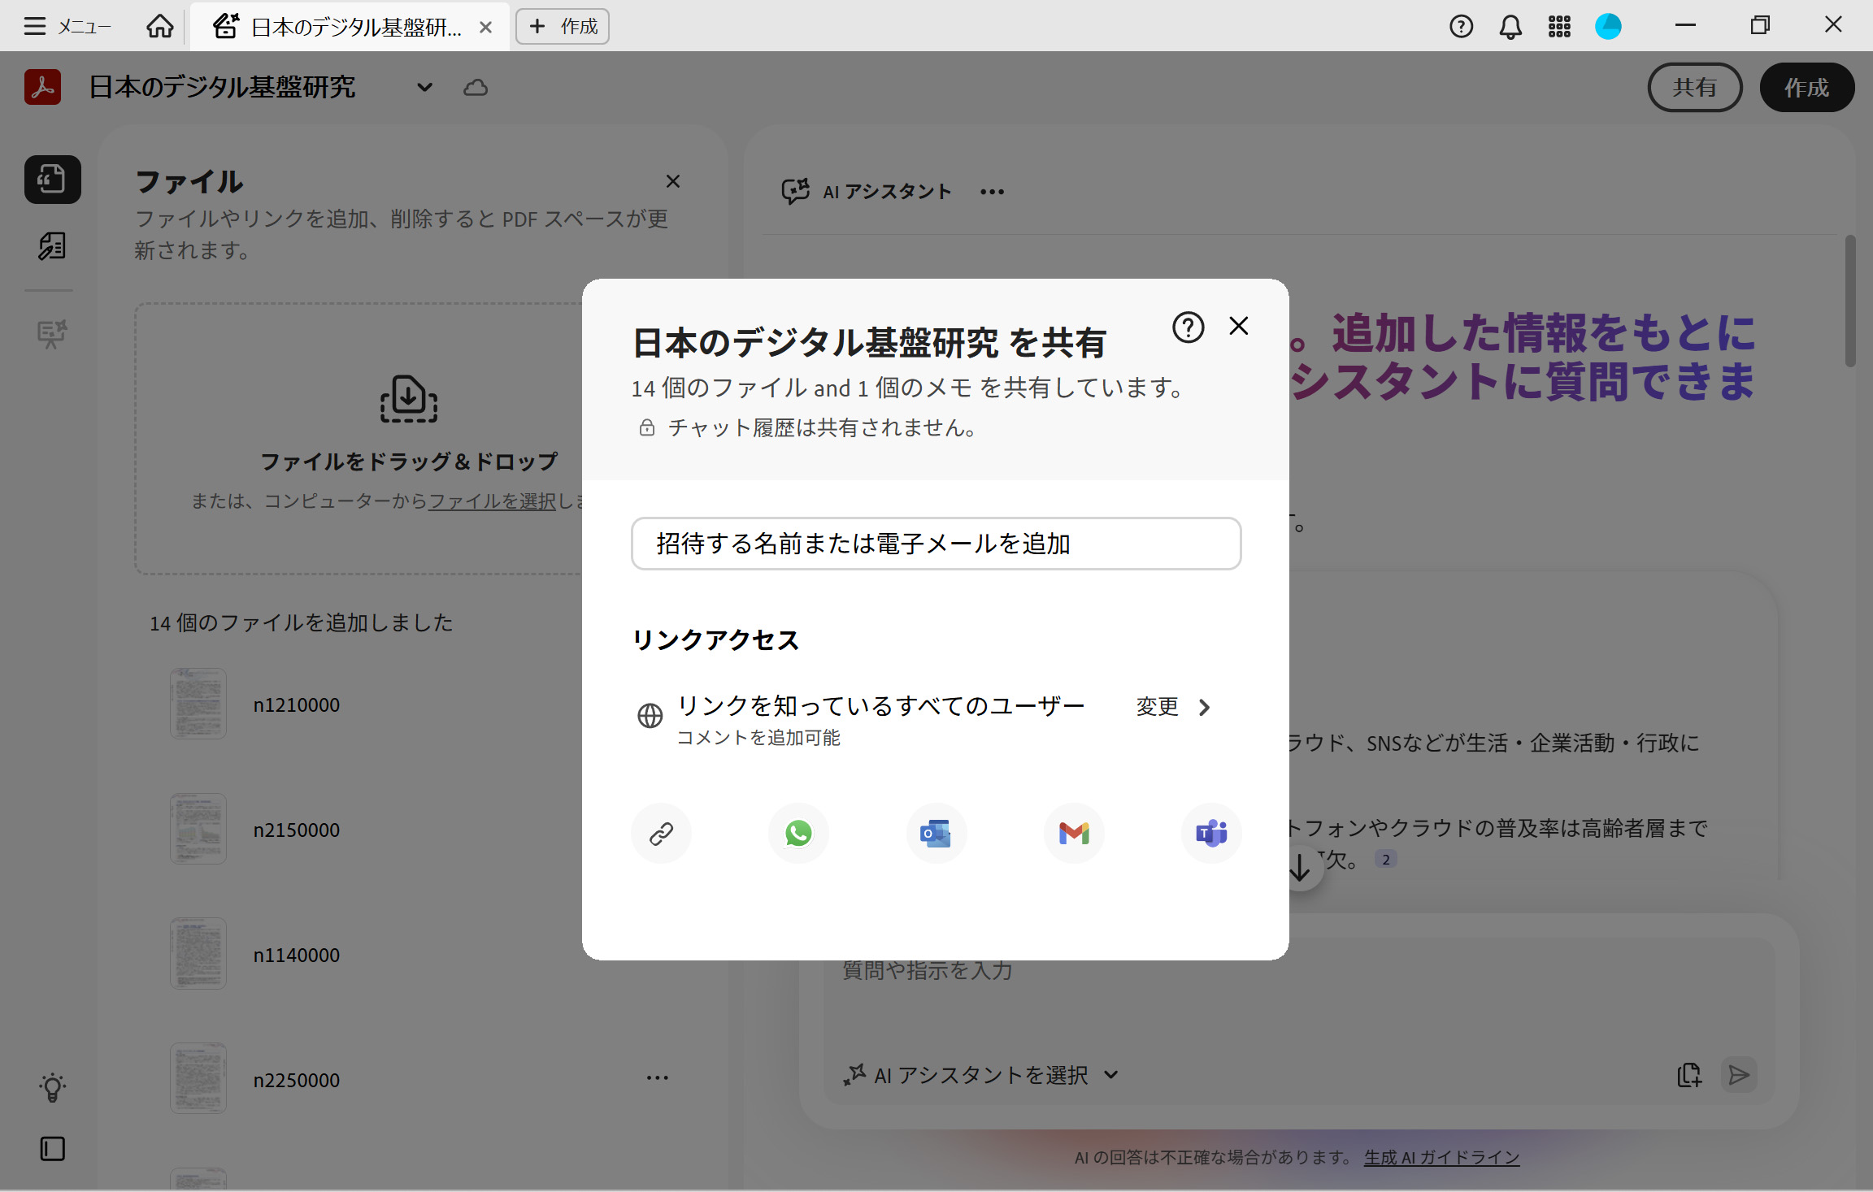Close the share dialog
Image resolution: width=1873 pixels, height=1192 pixels.
coord(1238,326)
